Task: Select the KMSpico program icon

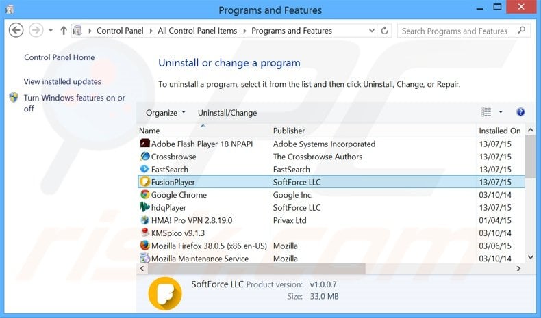Action: (145, 233)
